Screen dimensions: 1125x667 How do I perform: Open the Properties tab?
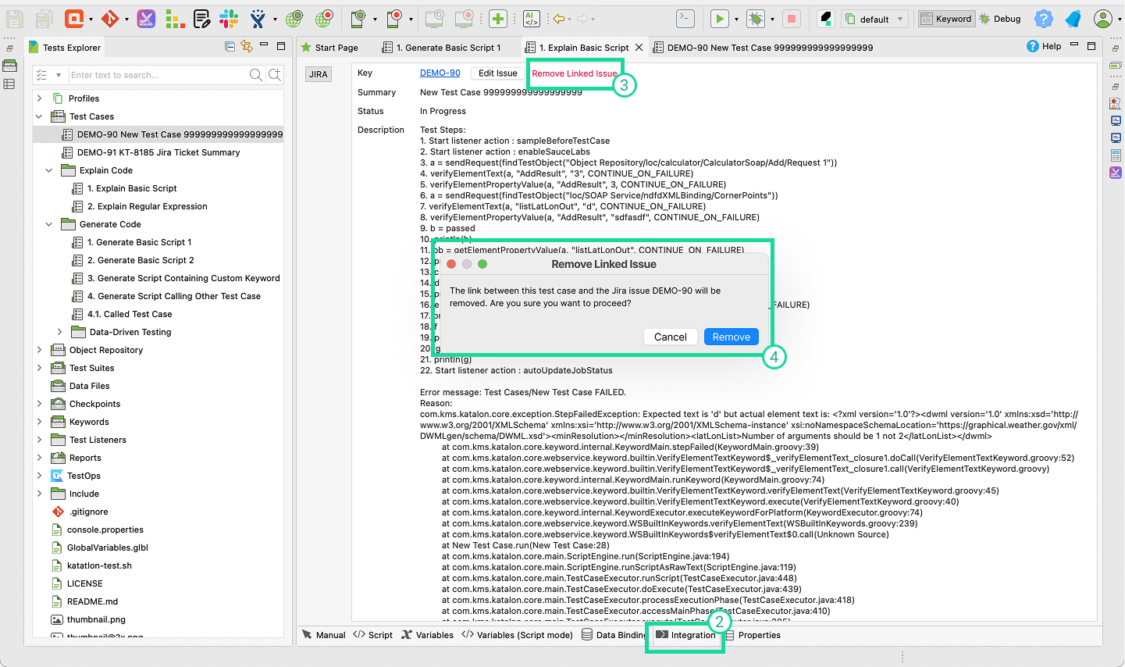click(x=753, y=635)
